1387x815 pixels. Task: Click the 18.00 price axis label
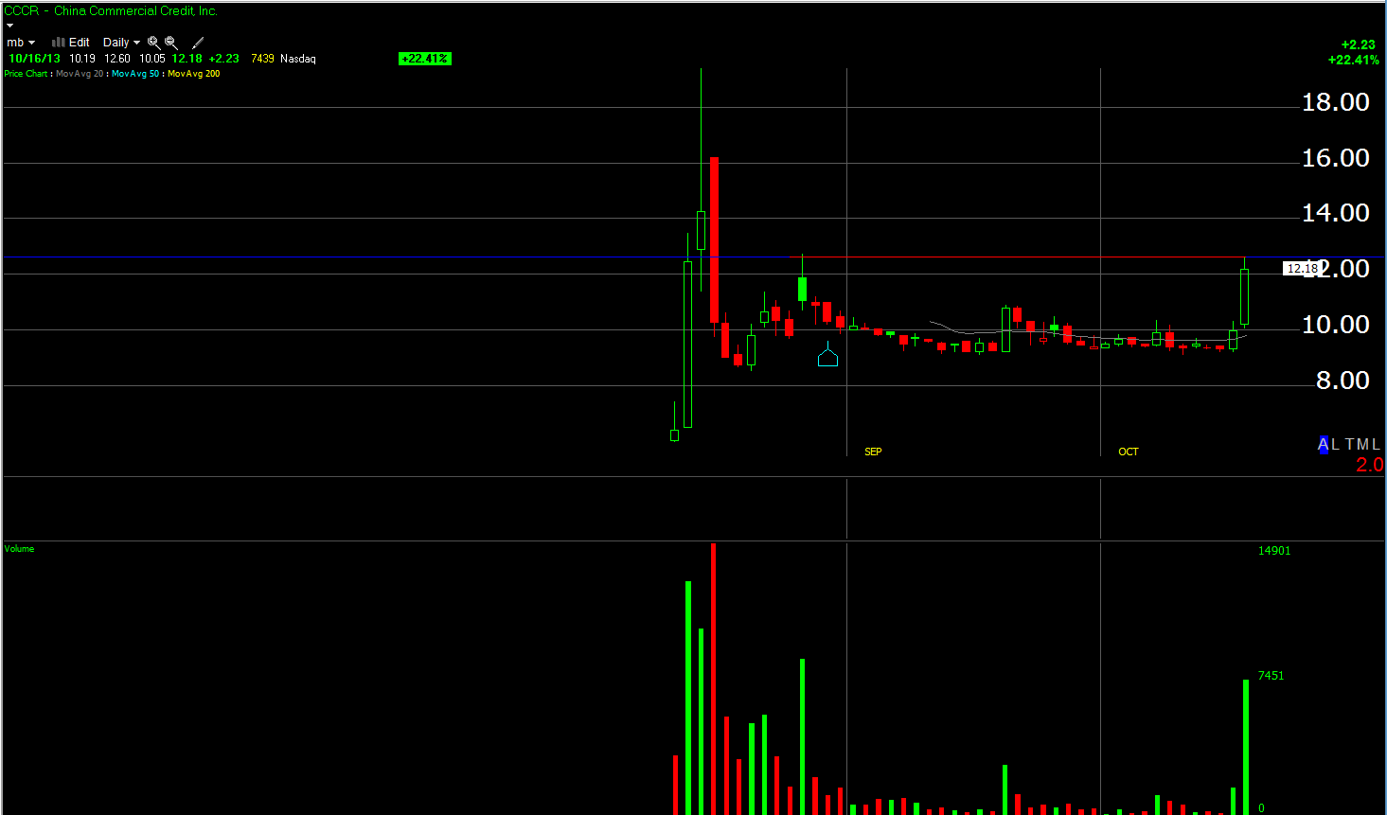(1335, 102)
